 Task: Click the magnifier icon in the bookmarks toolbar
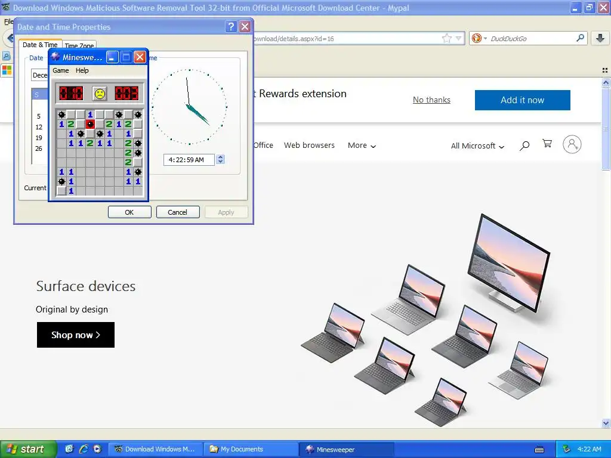click(6, 56)
